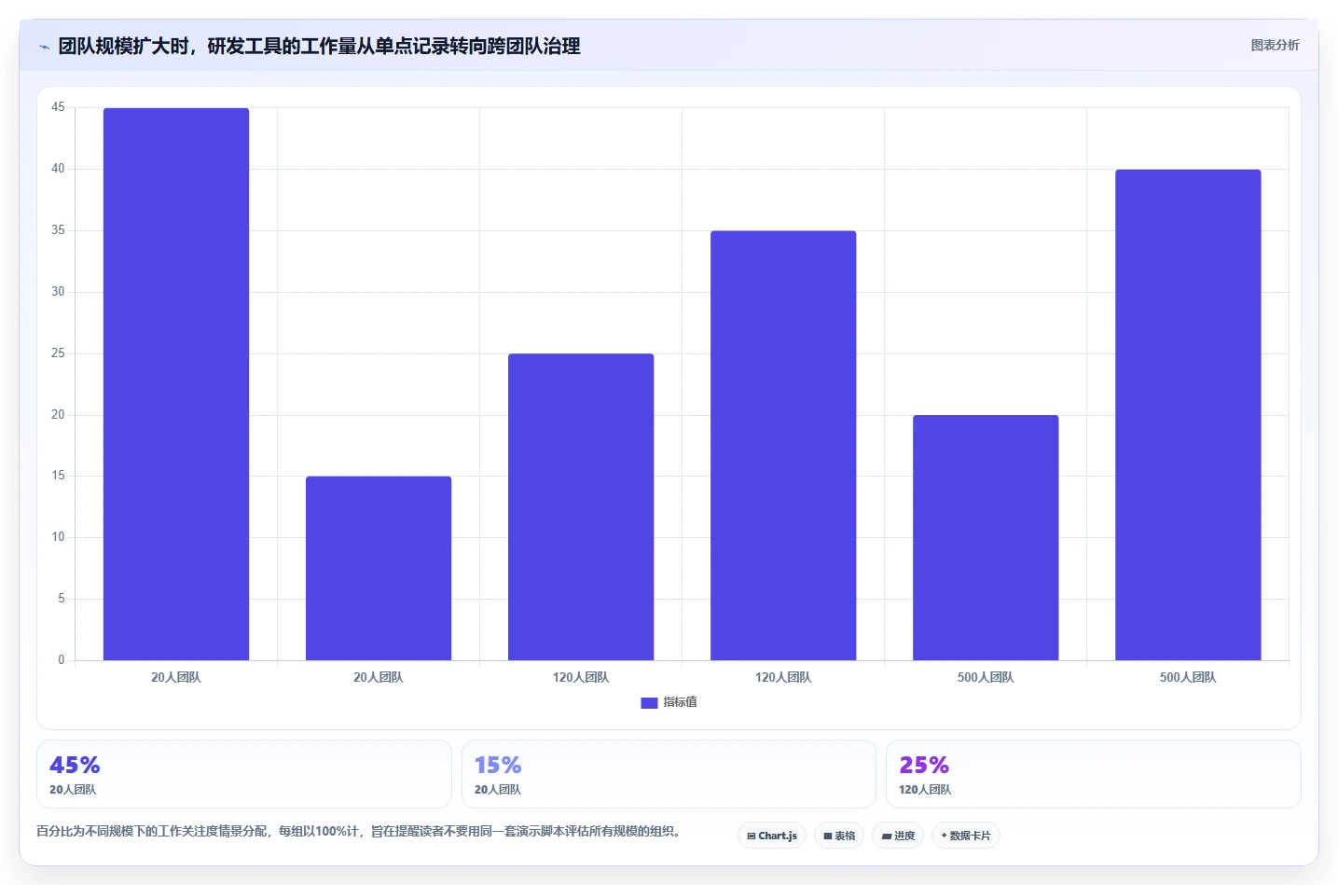Toggle the 指标值 legend label
This screenshot has height=885, width=1338.
point(680,702)
